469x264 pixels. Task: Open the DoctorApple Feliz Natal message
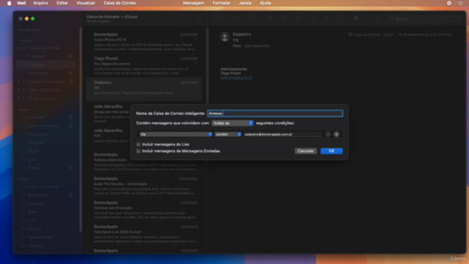(x=145, y=234)
